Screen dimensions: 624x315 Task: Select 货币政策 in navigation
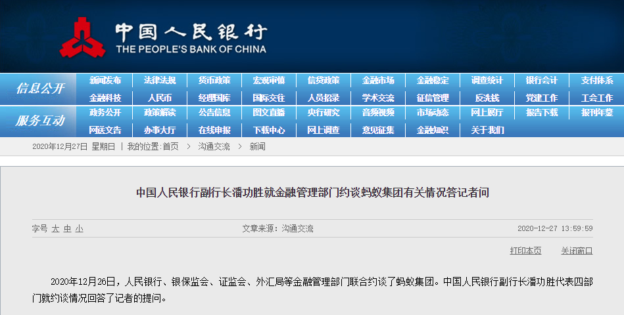coord(214,80)
